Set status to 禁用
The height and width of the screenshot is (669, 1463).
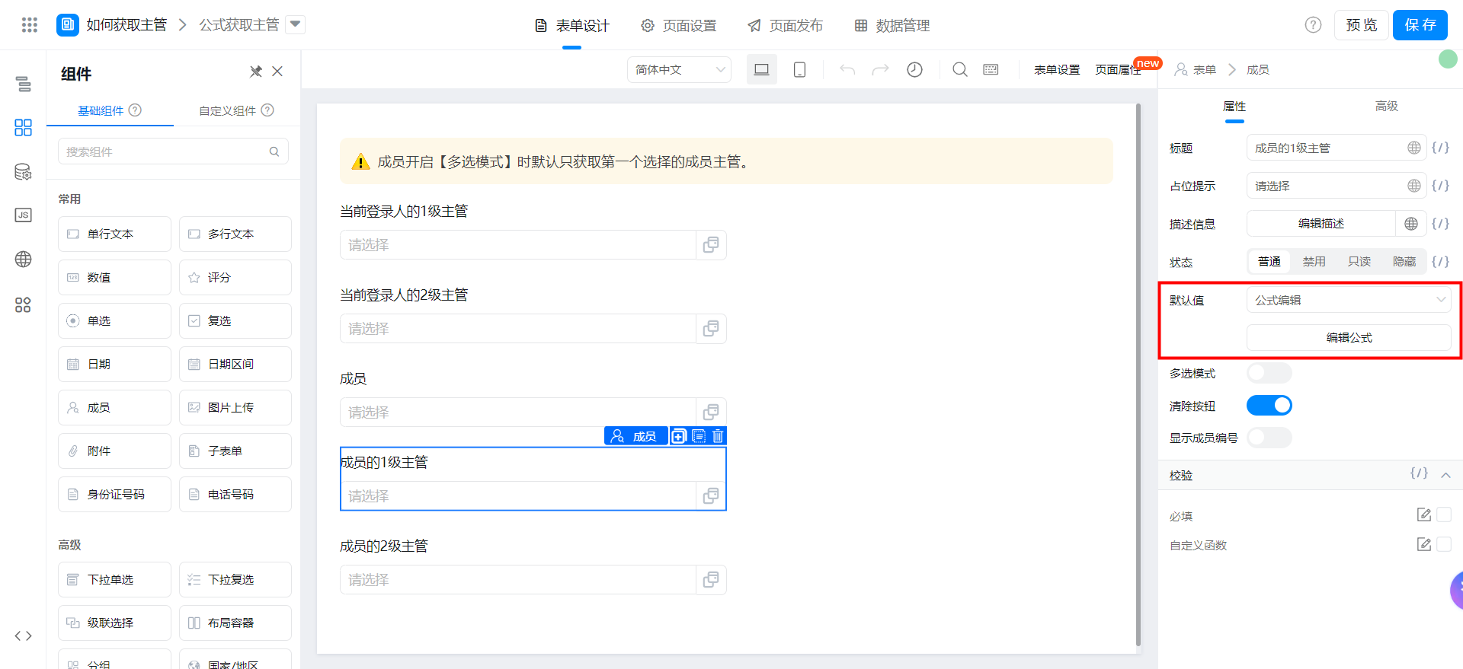point(1314,262)
